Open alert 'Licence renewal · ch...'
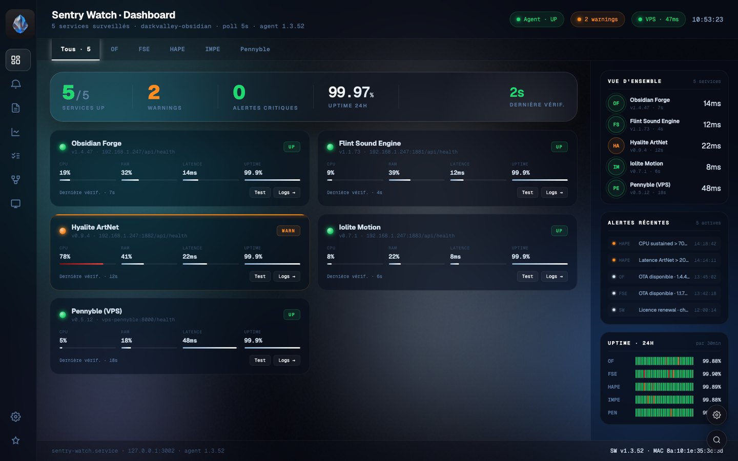 pos(664,310)
